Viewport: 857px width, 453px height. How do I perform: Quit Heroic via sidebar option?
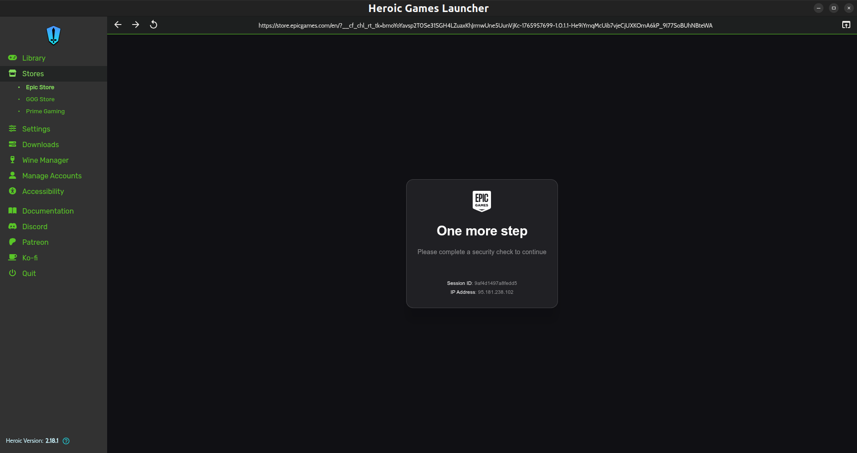click(x=29, y=273)
